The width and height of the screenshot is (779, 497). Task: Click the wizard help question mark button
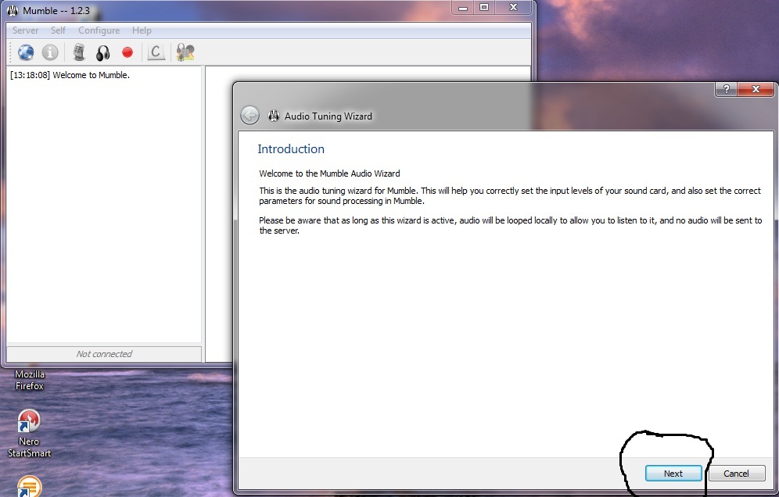[x=727, y=89]
